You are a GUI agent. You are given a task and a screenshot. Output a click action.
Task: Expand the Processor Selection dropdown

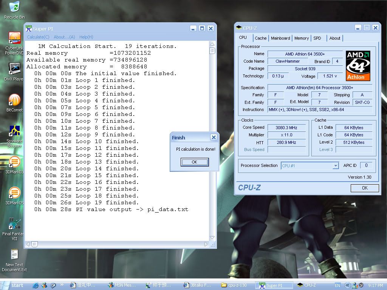335,166
